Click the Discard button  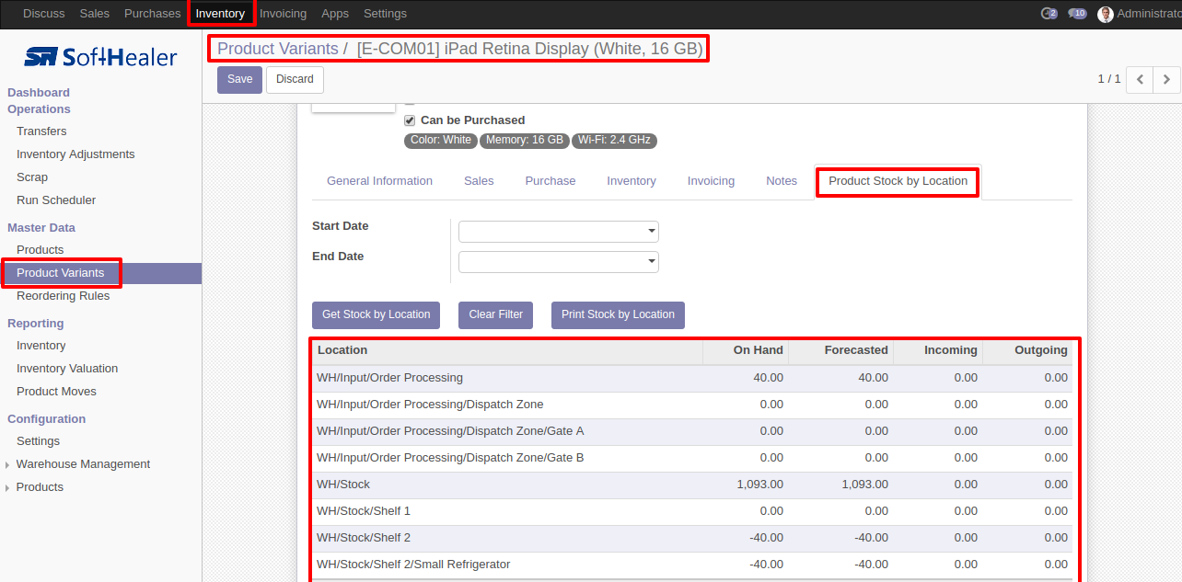[295, 79]
